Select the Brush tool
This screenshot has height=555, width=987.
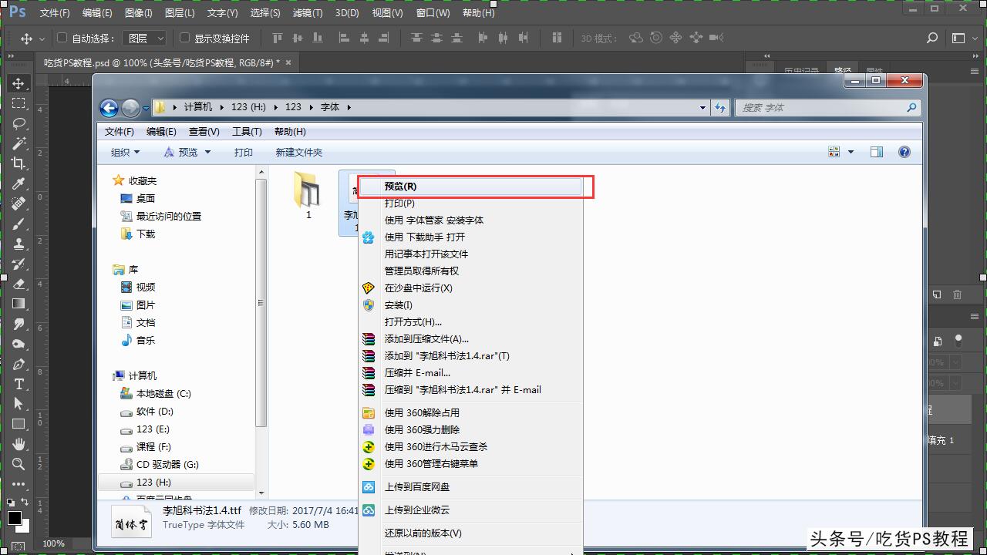pyautogui.click(x=19, y=224)
